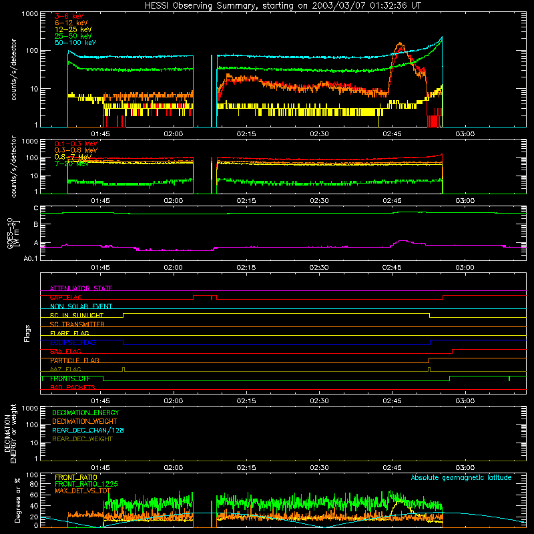Click the SC_IN_SUNLIGHT flag label
Image resolution: width=534 pixels, height=534 pixels.
point(77,315)
